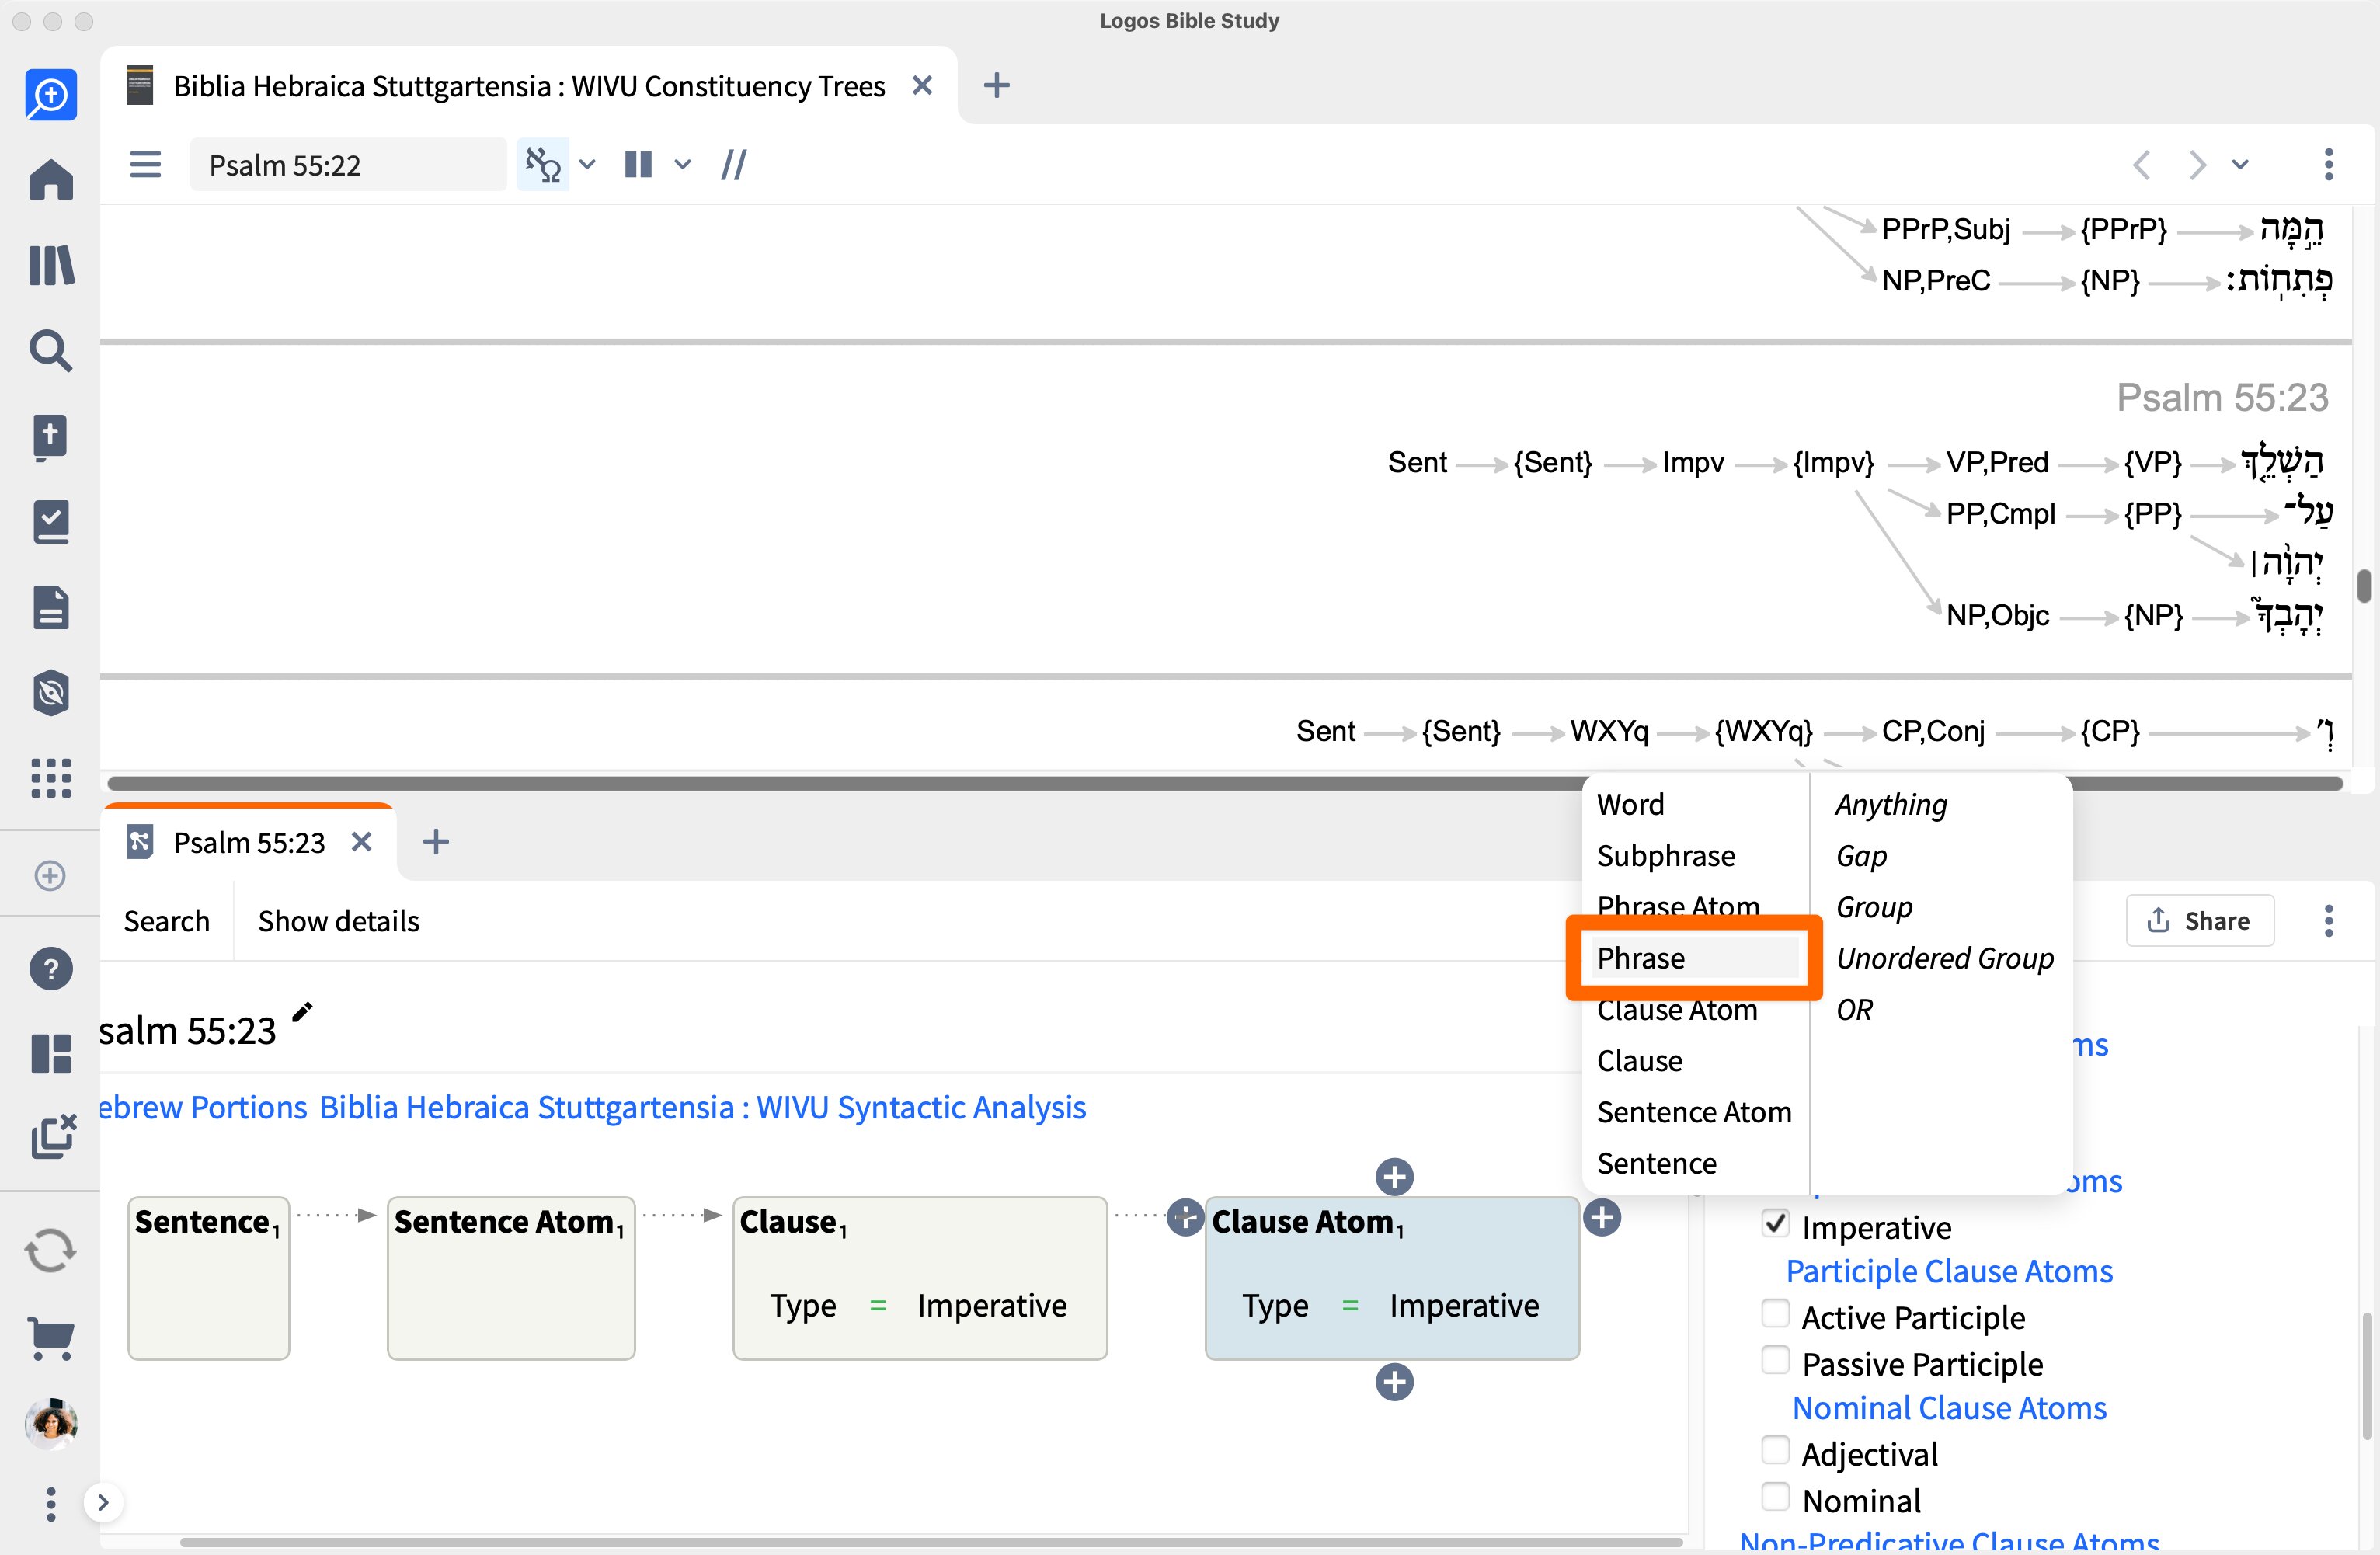Open the navigation history dropdown chevron

[2240, 164]
